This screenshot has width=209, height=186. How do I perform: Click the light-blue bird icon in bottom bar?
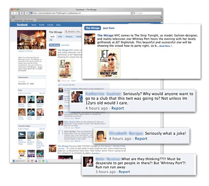[x=47, y=161]
